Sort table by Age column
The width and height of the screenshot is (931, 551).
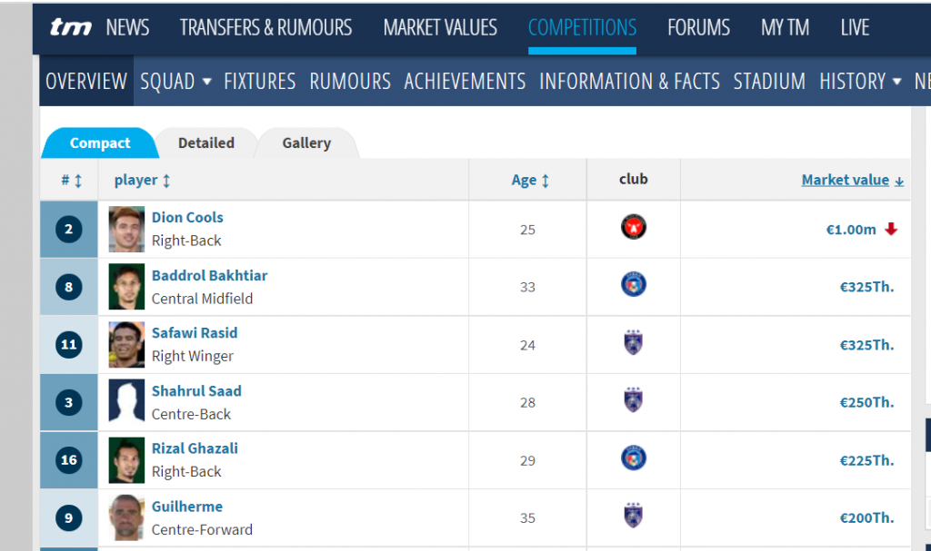coord(530,180)
